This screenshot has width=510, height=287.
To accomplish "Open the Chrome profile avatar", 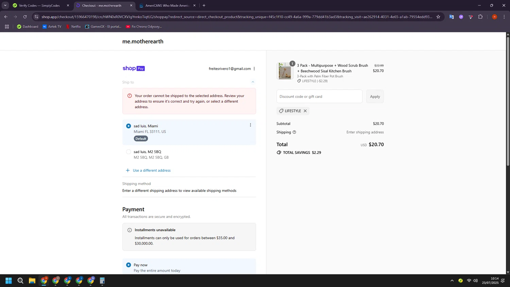I will [x=495, y=17].
